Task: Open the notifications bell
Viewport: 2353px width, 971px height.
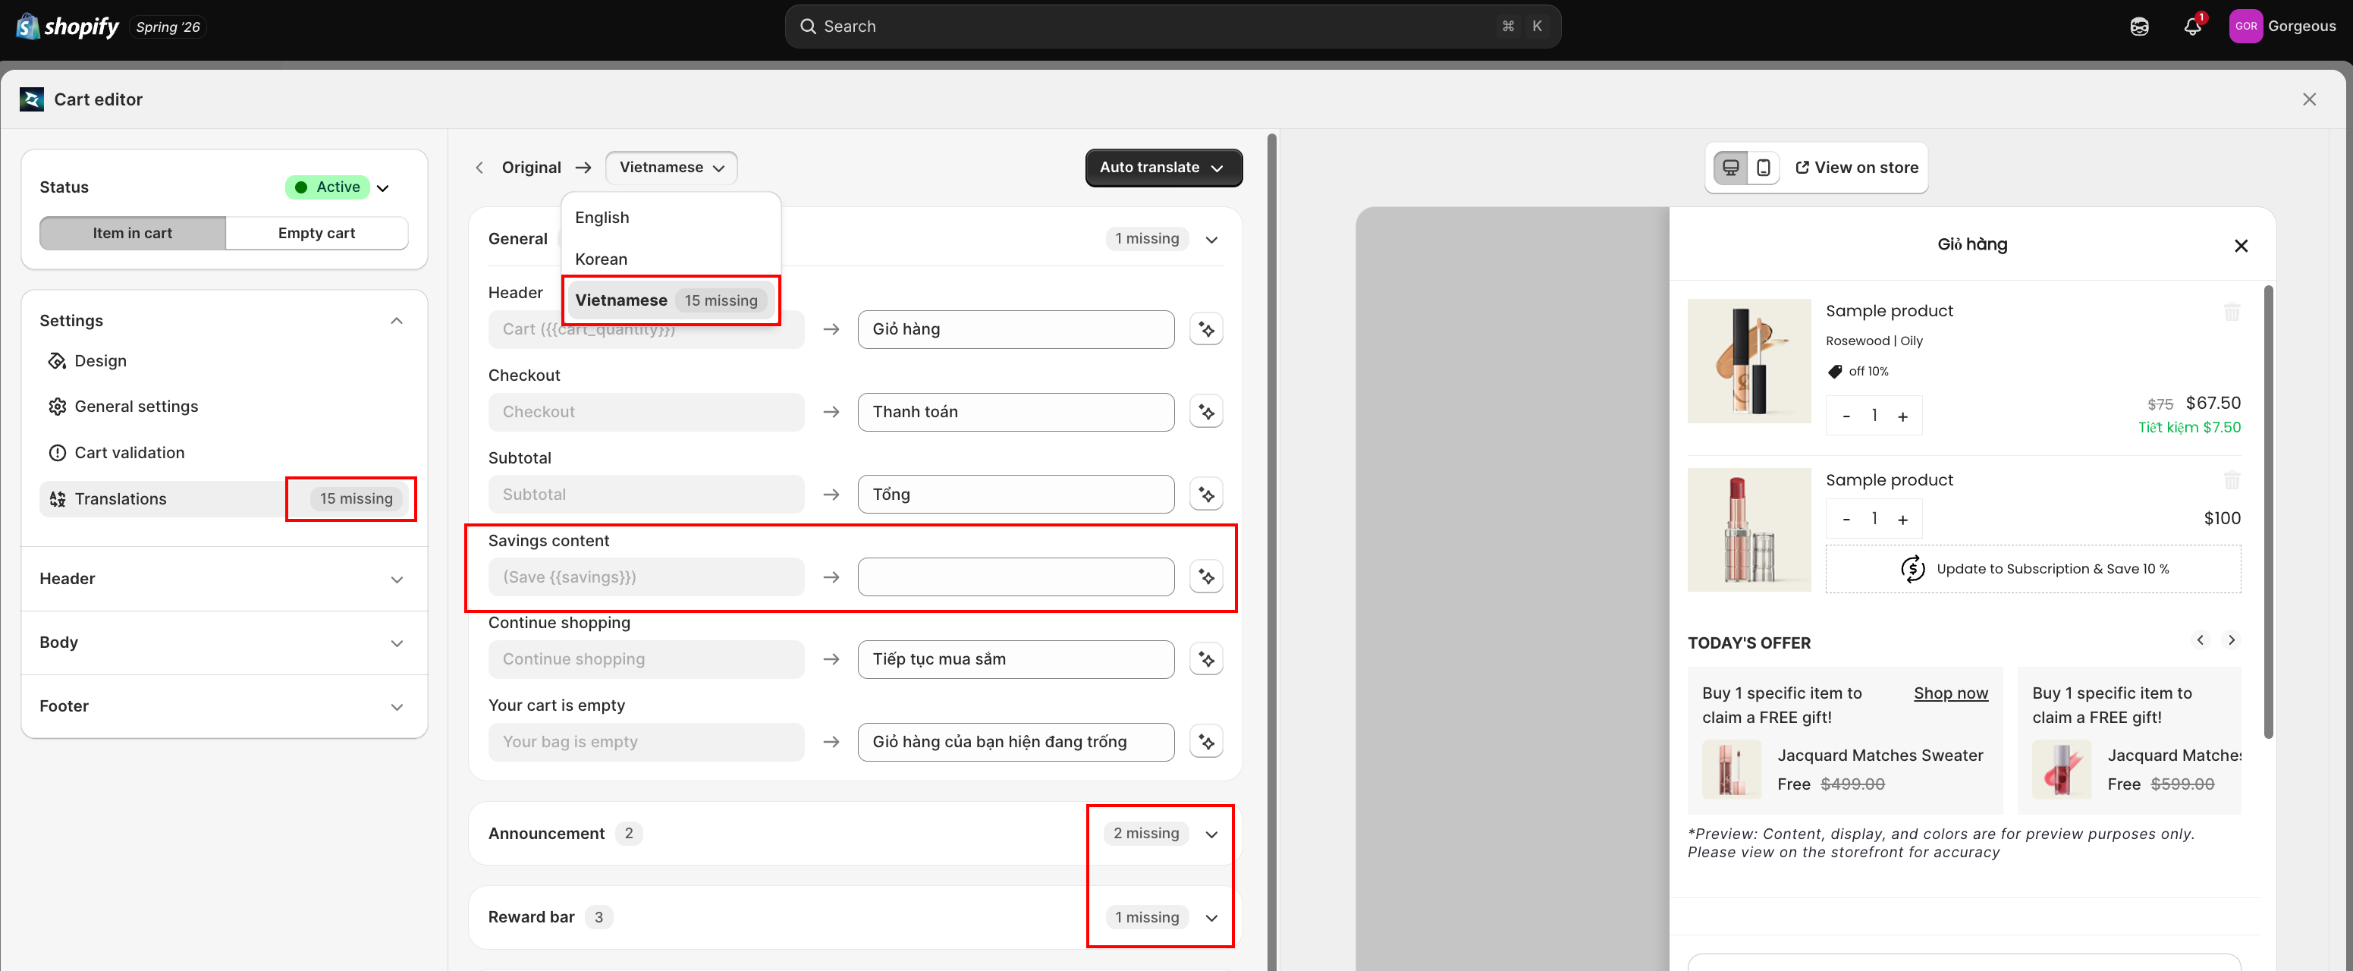Action: coord(2192,27)
